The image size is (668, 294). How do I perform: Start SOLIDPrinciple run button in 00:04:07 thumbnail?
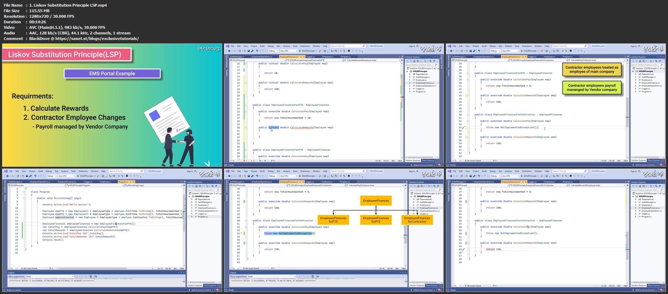(x=308, y=51)
